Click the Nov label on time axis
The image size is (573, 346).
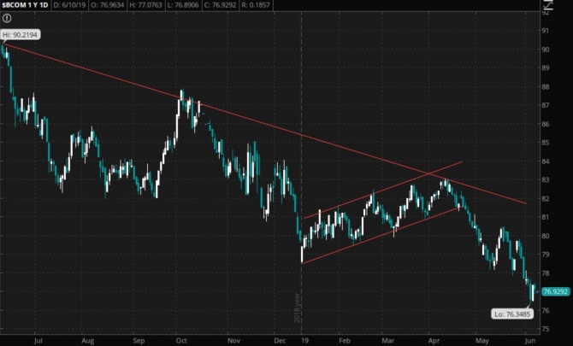tap(233, 341)
